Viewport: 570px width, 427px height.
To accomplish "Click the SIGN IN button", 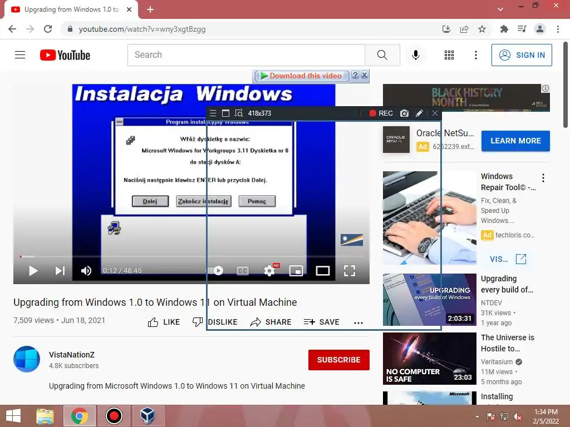I will click(x=522, y=55).
